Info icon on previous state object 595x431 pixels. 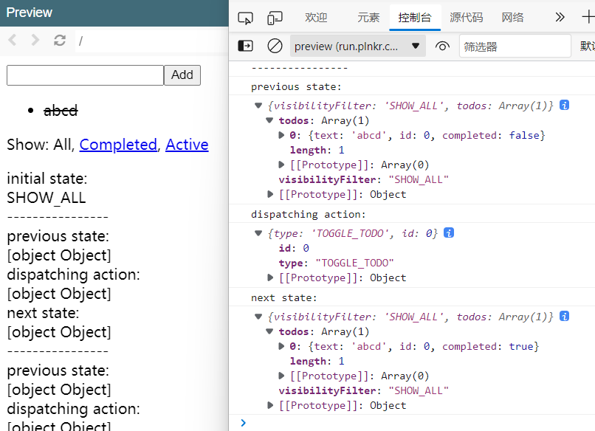[x=564, y=105]
